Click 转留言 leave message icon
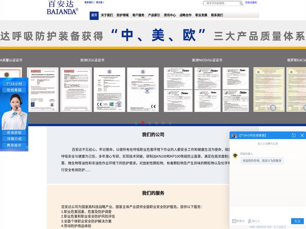 [x=238, y=221]
